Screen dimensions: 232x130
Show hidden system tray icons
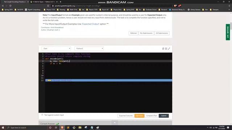(x=208, y=127)
